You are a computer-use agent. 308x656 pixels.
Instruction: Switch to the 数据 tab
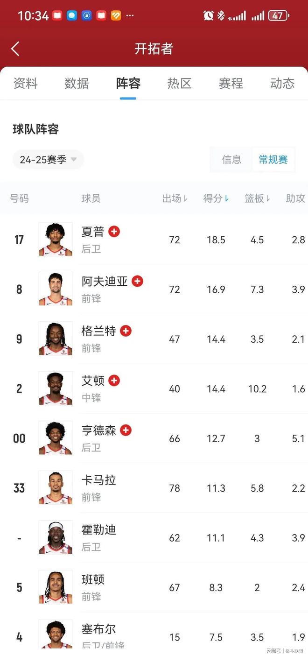click(x=77, y=84)
